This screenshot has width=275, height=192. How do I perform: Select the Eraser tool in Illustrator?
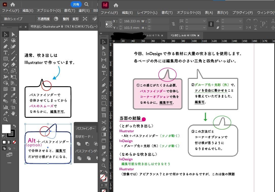tap(13, 65)
